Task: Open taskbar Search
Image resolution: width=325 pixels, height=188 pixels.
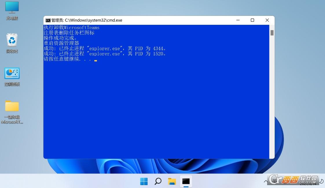Action: (158, 181)
